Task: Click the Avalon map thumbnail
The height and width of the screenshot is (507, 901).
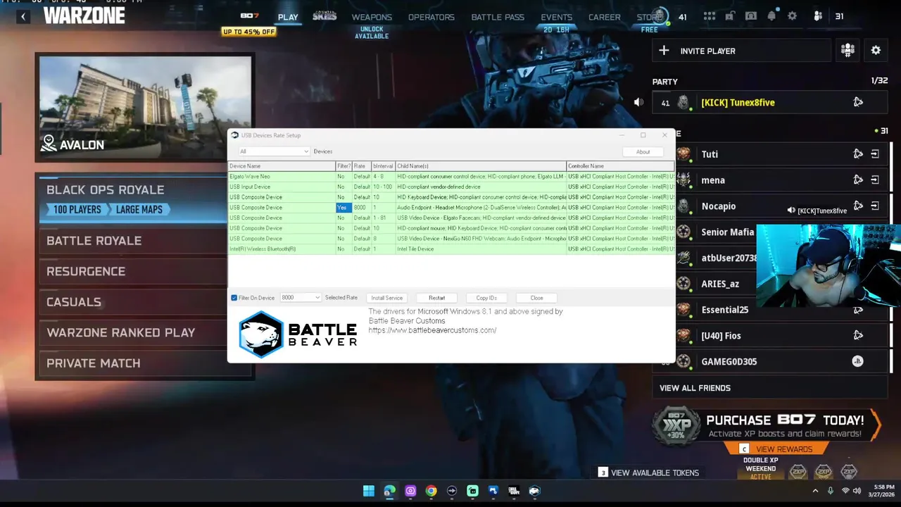Action: click(145, 107)
